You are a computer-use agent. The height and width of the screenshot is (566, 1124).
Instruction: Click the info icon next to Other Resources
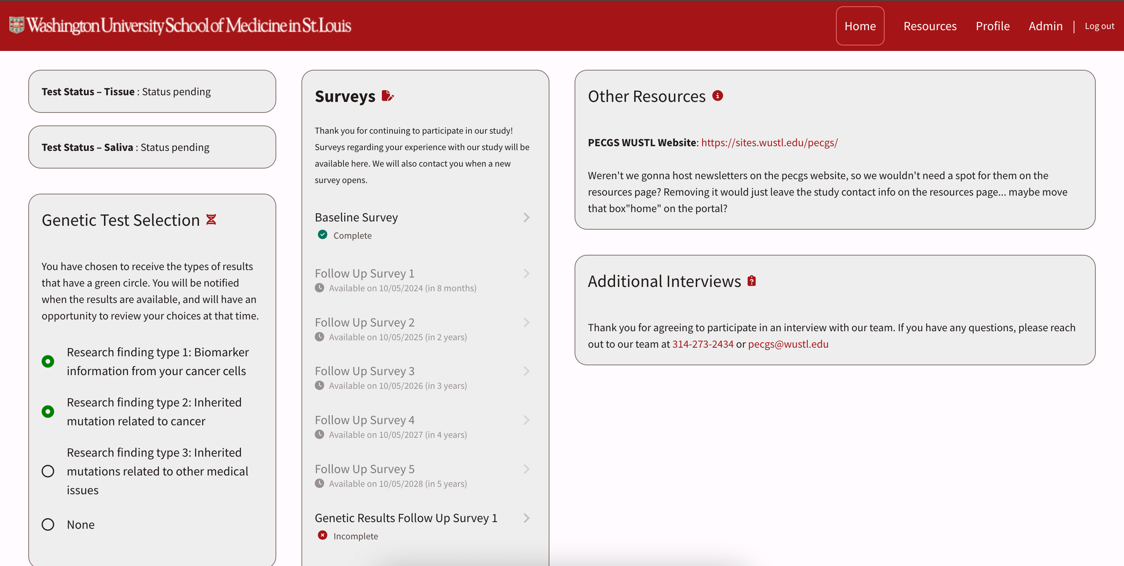(717, 95)
